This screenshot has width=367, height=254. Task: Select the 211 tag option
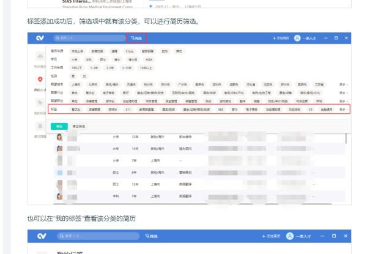[x=127, y=109]
